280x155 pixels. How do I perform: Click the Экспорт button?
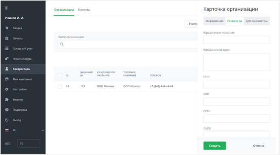(191, 24)
